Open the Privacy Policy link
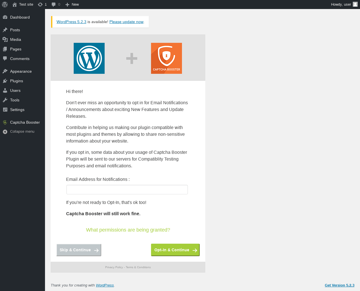 tap(114, 267)
